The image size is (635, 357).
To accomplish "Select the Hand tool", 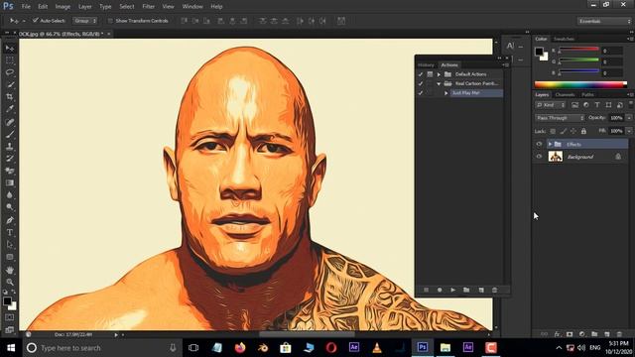I will point(10,270).
